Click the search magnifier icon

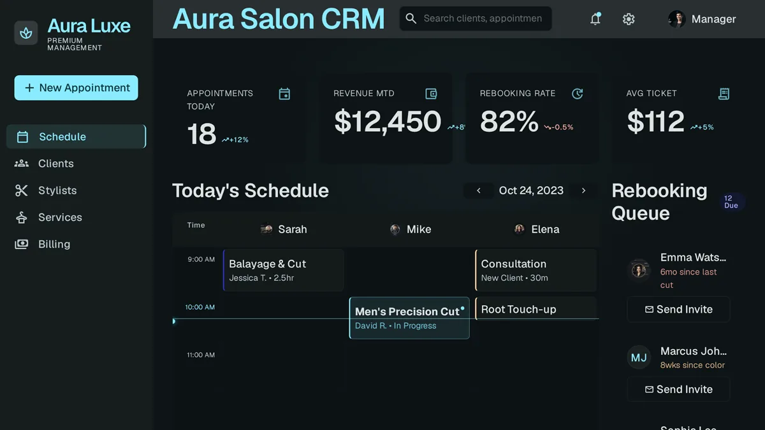point(411,18)
